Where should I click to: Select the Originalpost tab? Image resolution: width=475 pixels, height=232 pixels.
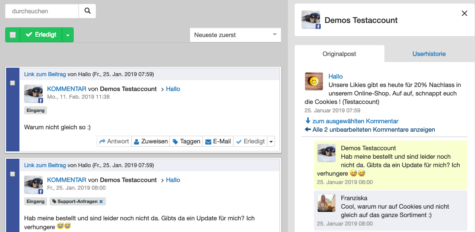tap(339, 54)
